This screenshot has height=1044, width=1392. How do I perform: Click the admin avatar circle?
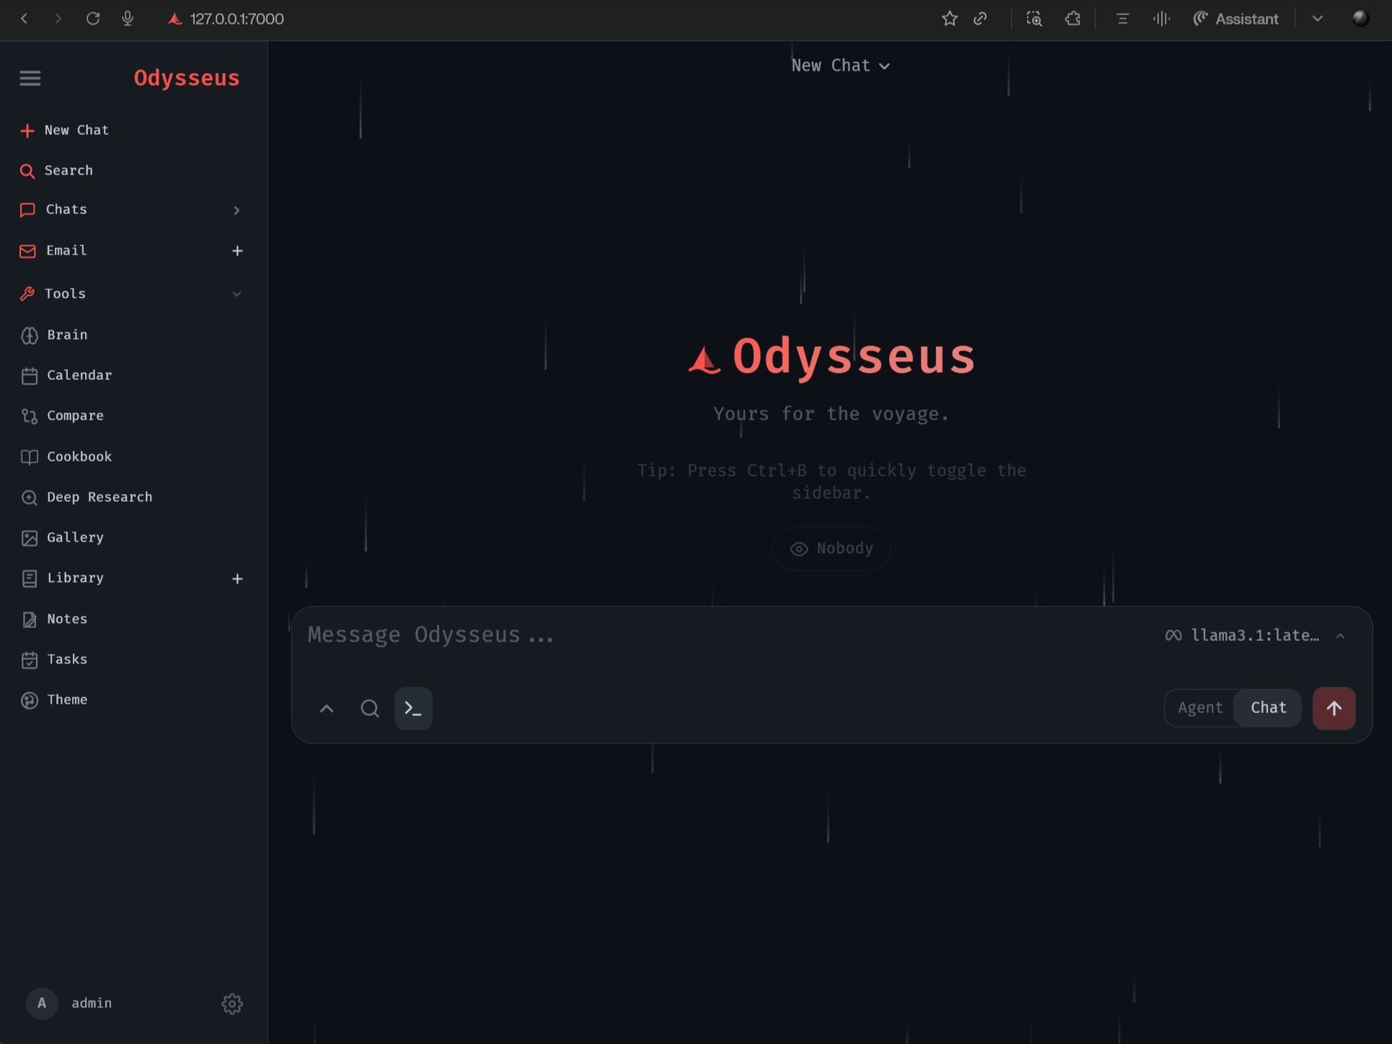pyautogui.click(x=42, y=1003)
